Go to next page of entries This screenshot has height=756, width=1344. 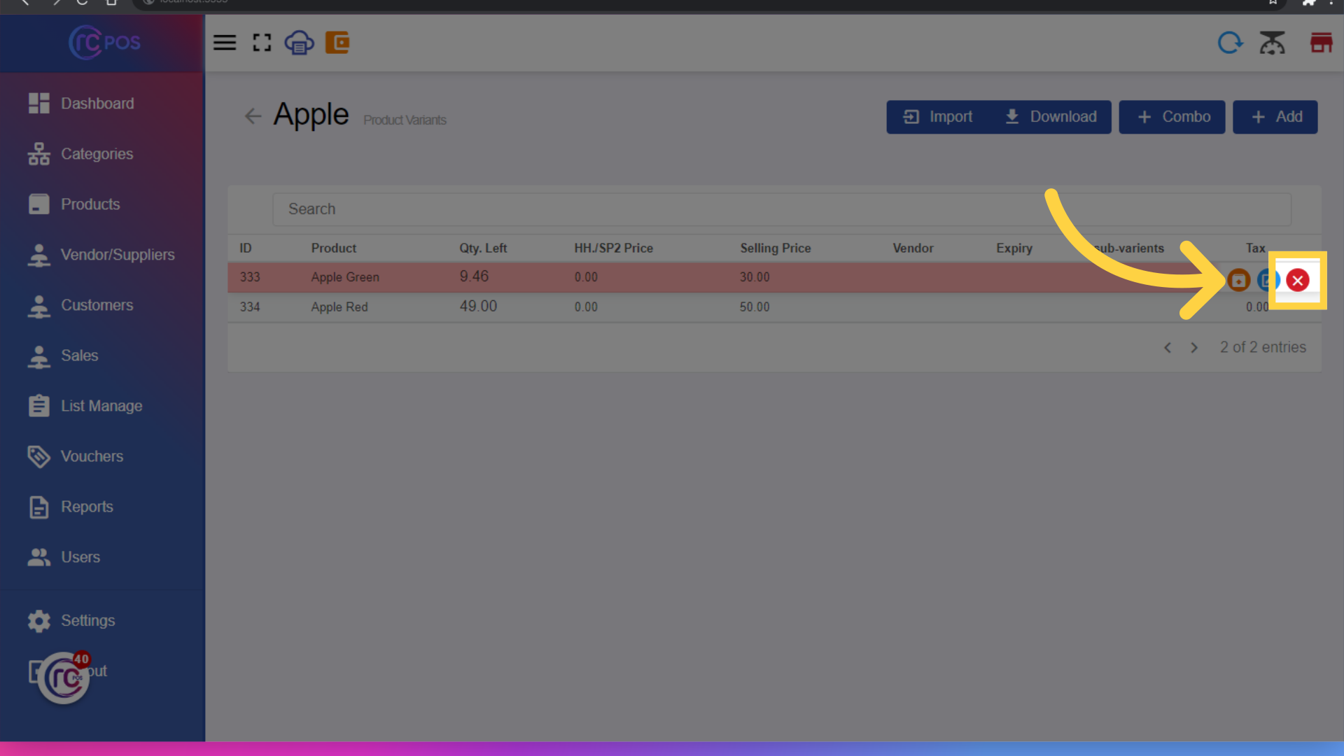point(1194,348)
